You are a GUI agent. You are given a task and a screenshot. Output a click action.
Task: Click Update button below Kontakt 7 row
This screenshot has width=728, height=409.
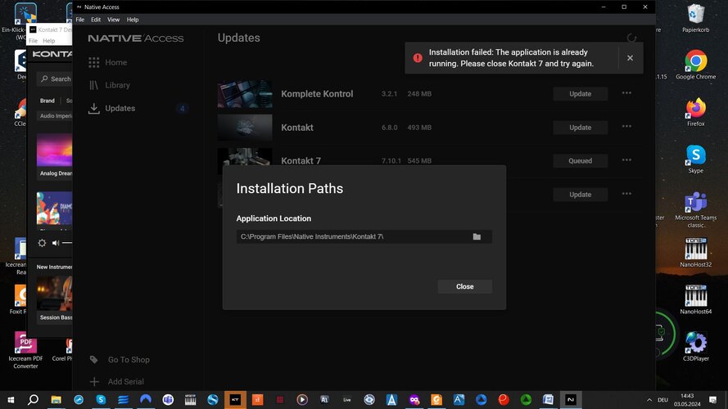point(581,195)
